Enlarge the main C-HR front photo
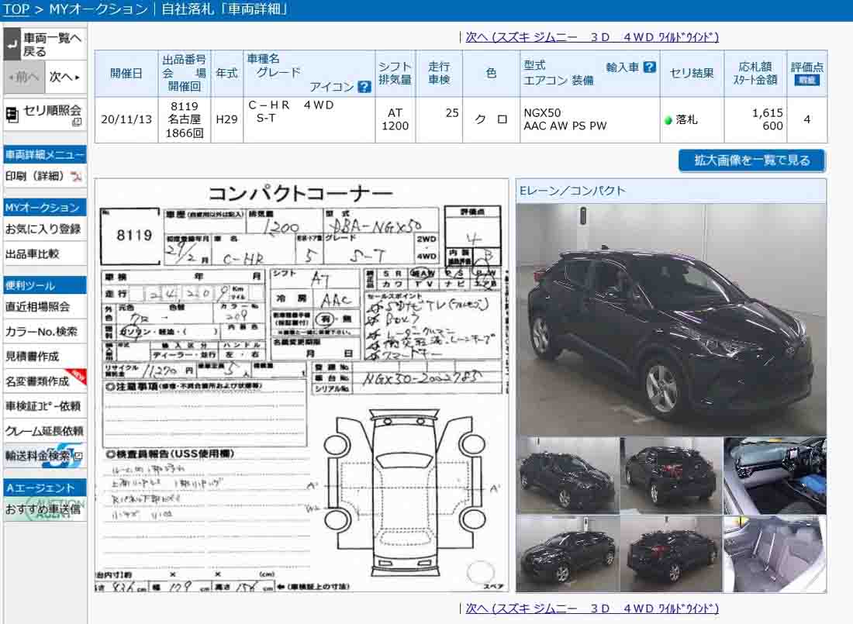The image size is (853, 624). (x=671, y=319)
